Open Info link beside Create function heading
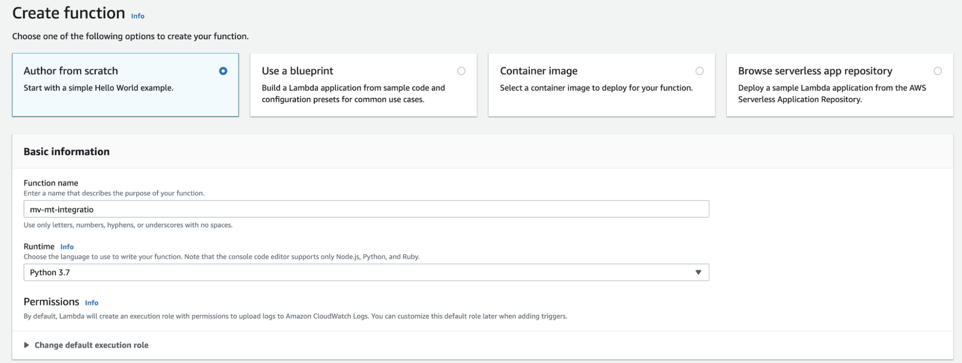The image size is (962, 363). (x=138, y=16)
